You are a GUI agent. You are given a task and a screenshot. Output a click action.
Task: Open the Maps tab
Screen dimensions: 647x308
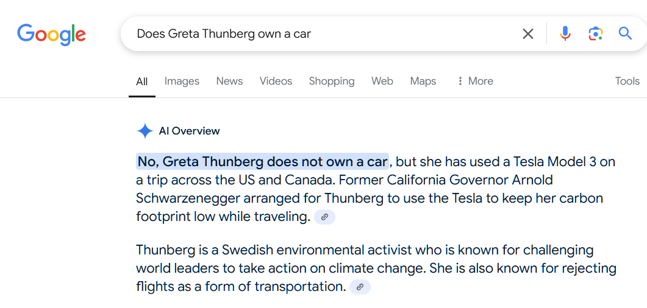423,81
